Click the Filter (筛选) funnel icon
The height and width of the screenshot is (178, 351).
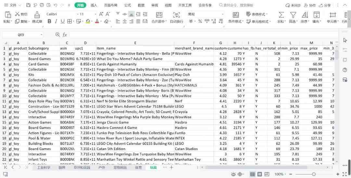[293, 15]
